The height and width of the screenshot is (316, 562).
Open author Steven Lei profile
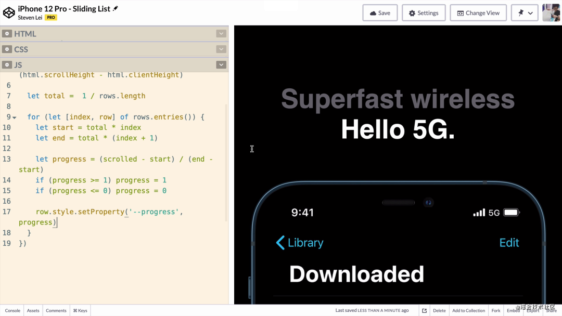(30, 18)
